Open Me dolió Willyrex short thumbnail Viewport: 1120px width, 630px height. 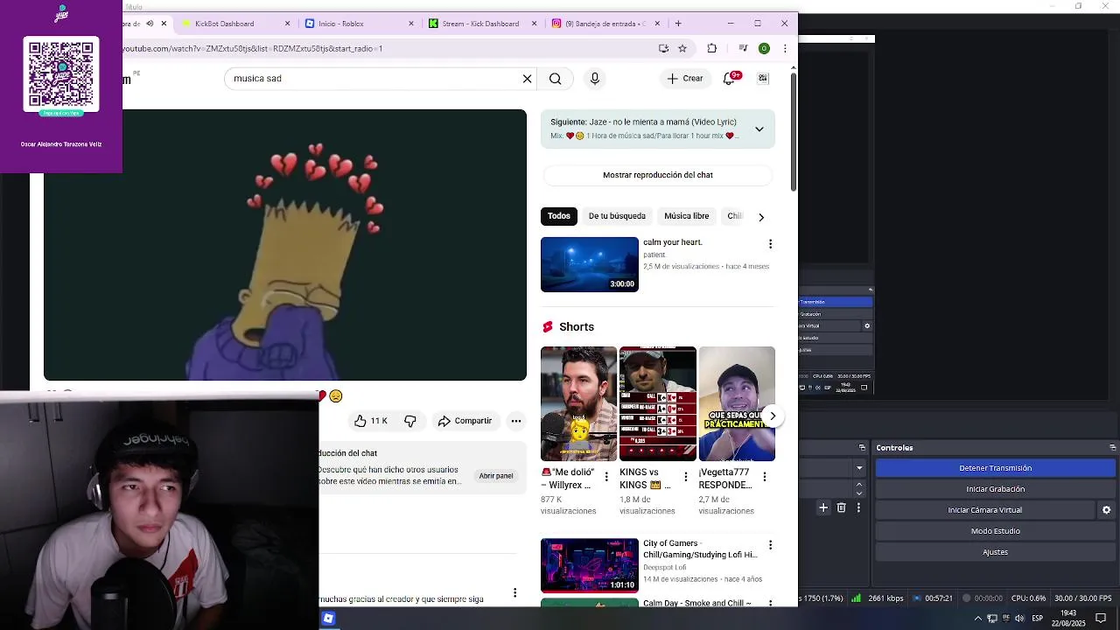578,403
